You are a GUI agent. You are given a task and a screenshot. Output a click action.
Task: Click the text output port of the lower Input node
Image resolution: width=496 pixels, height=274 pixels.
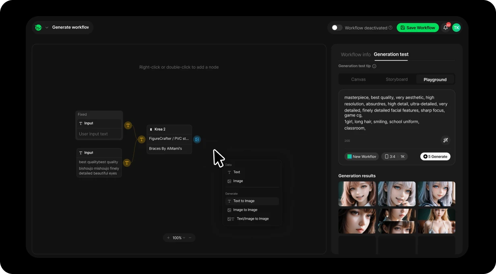[x=127, y=163]
